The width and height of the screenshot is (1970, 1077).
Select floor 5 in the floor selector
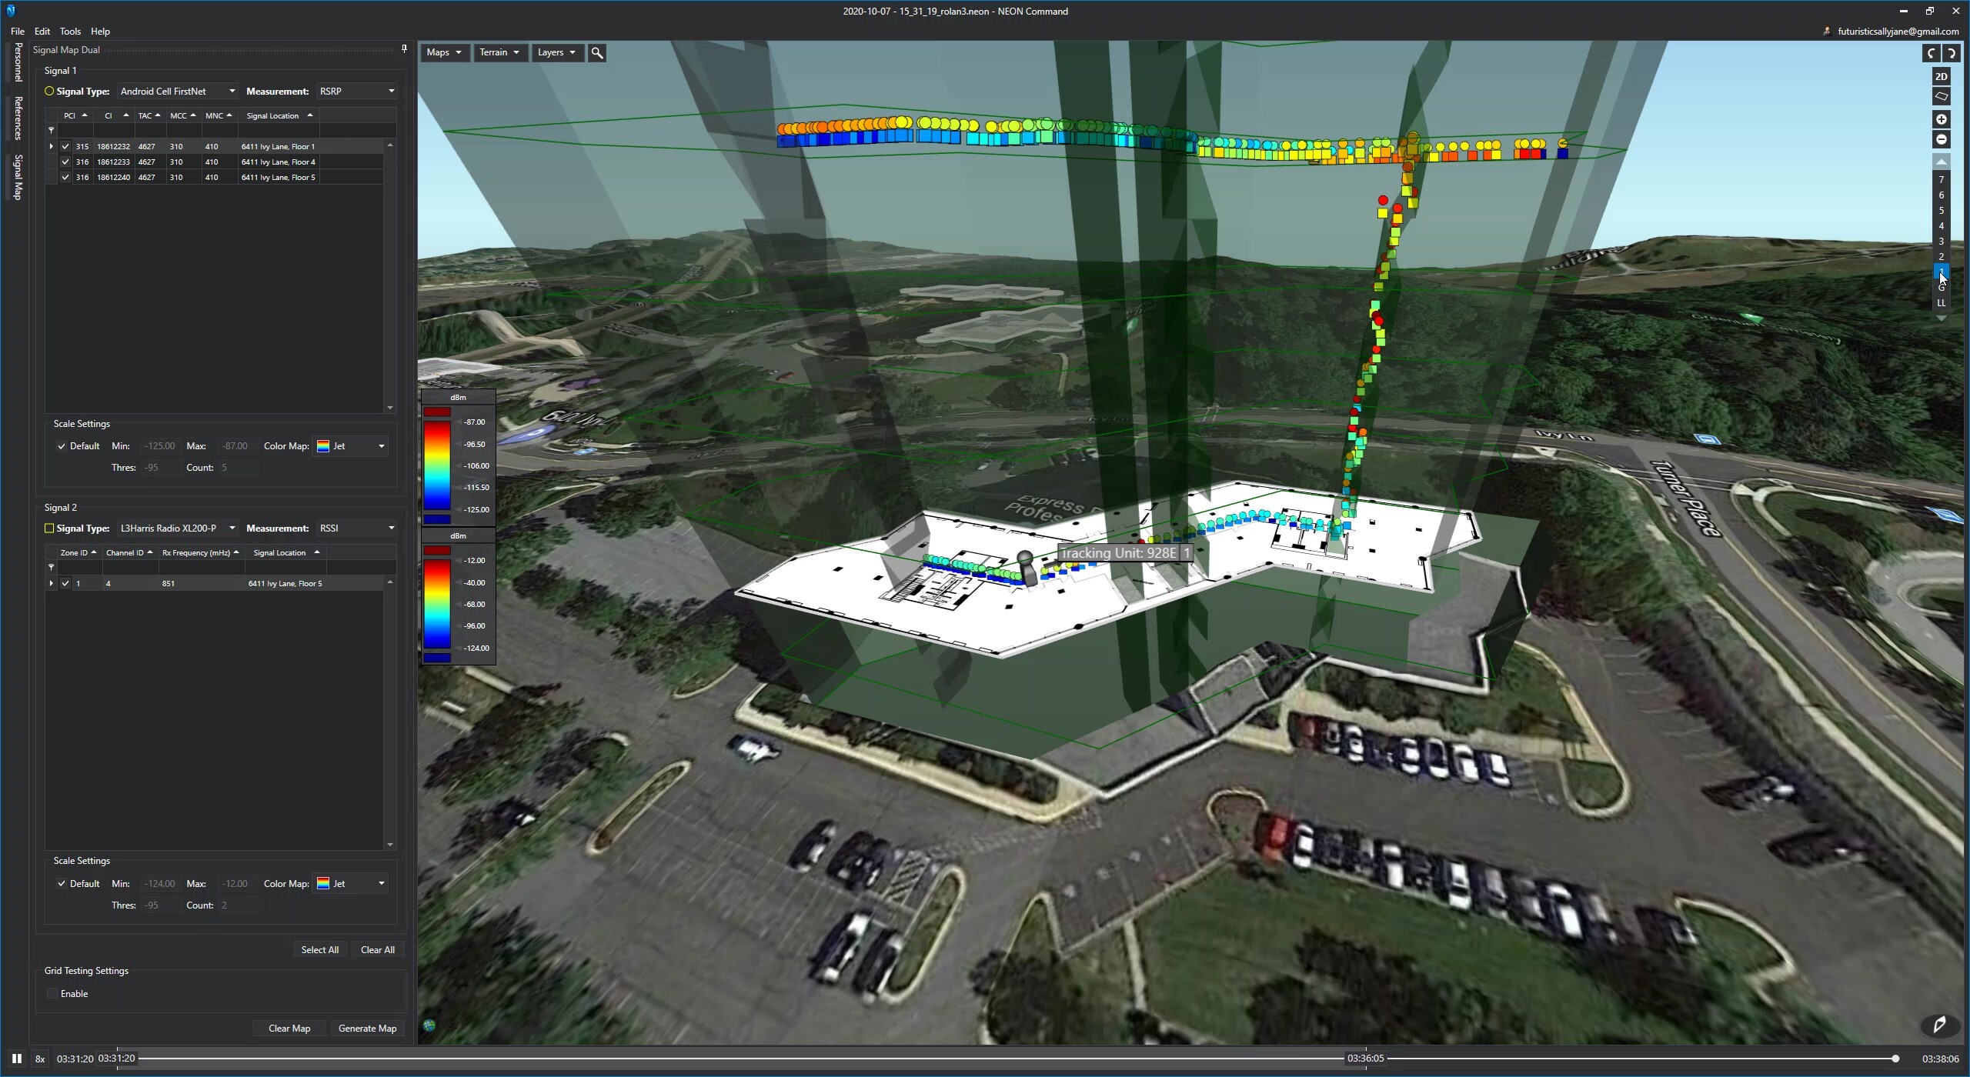coord(1941,210)
